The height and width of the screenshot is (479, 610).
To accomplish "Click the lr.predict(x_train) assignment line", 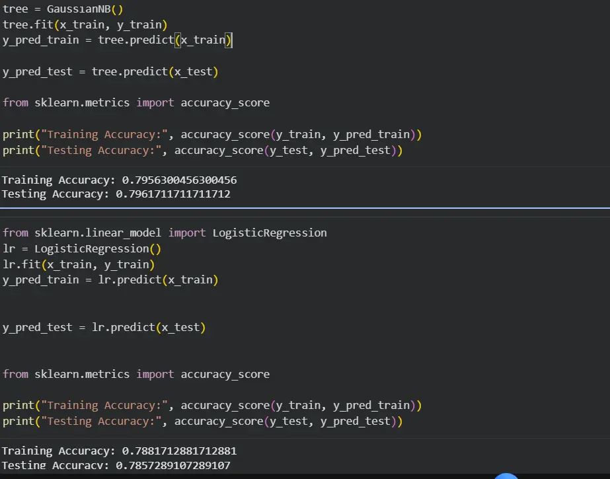I will click(x=109, y=279).
